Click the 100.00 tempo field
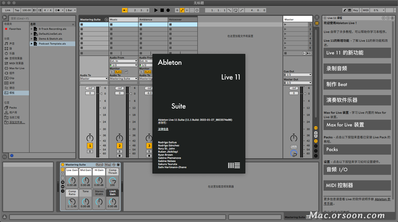Image resolution: width=398 pixels, height=222 pixels. click(26, 10)
